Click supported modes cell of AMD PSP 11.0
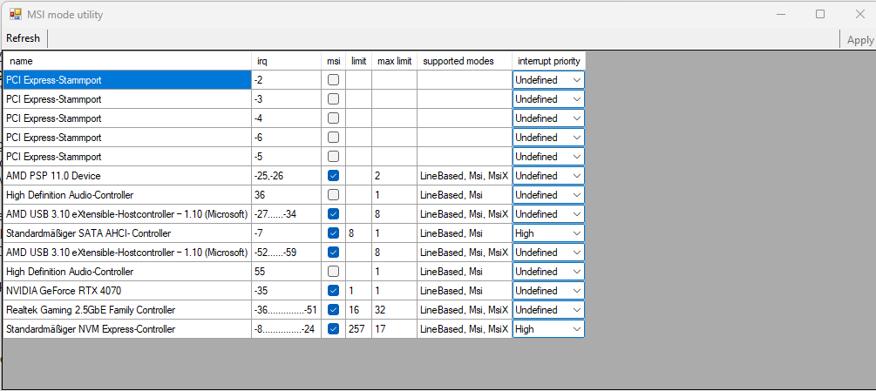 [465, 176]
